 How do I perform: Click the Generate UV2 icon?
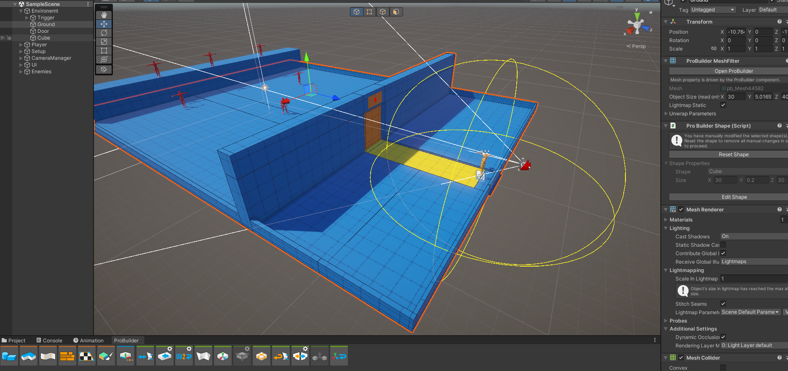tap(184, 356)
